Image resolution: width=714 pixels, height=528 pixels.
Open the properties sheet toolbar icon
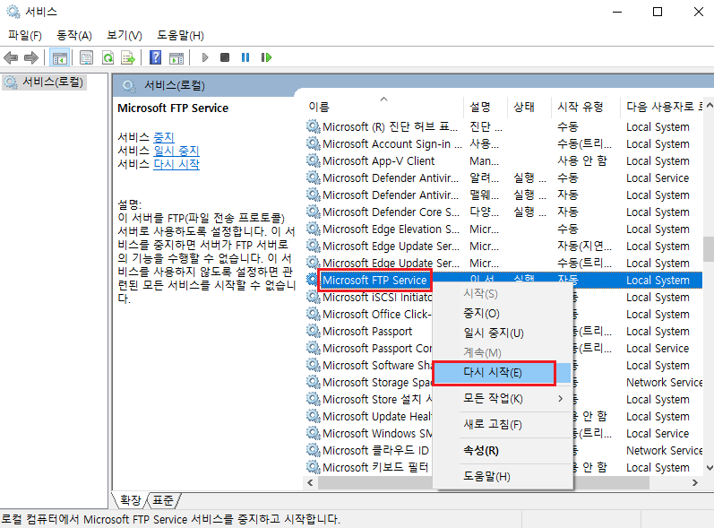[x=86, y=58]
